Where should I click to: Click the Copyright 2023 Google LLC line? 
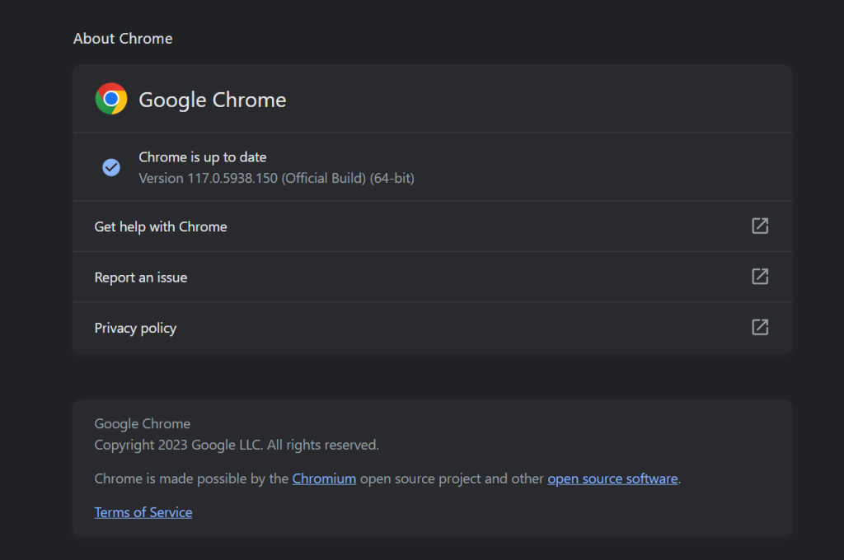tap(237, 445)
